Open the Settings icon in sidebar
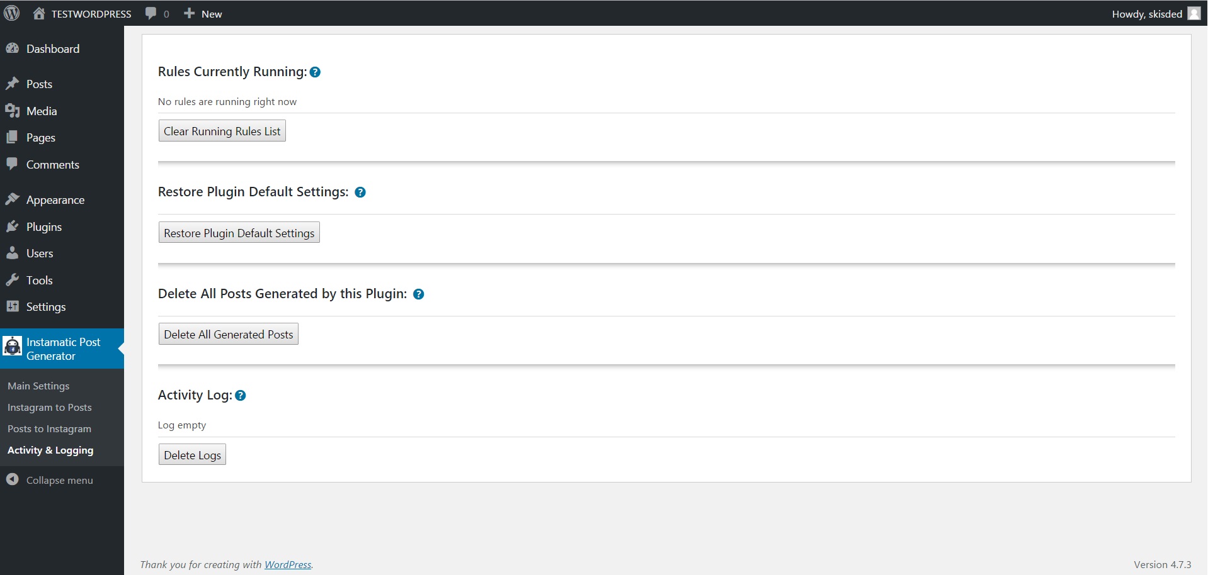This screenshot has width=1208, height=575. click(x=13, y=306)
